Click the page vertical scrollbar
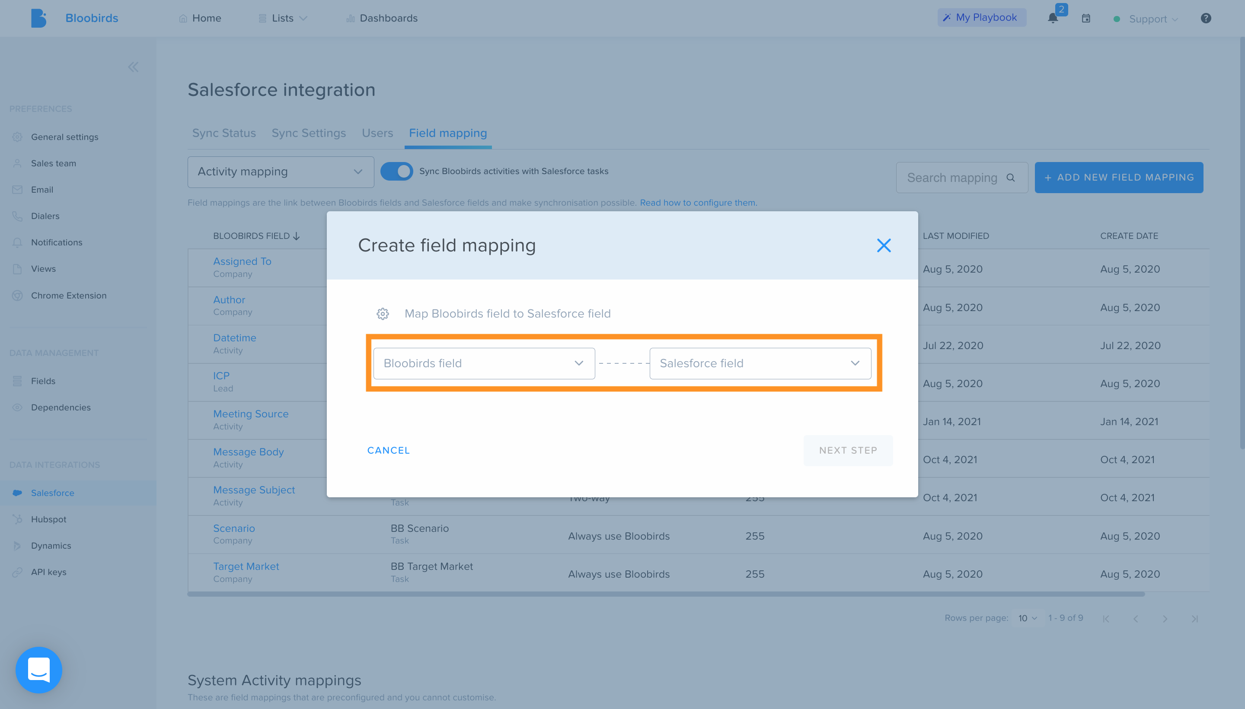Viewport: 1245px width, 709px height. (1242, 244)
